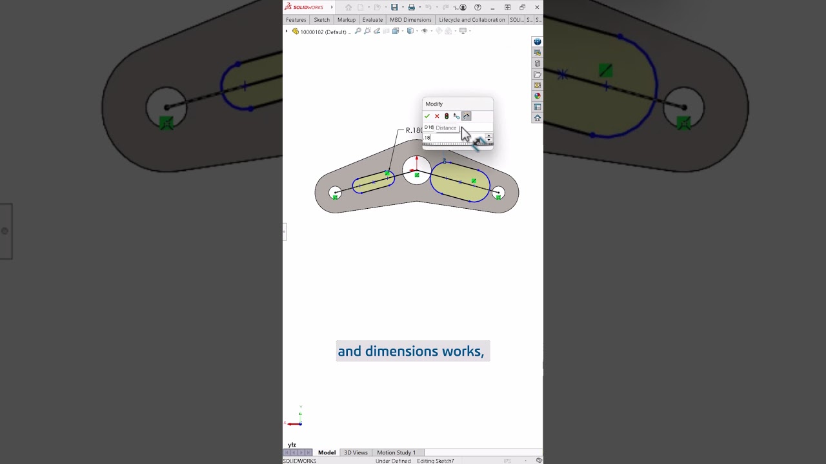Toggle the Mark for drawing button in Modify
Image resolution: width=826 pixels, height=464 pixels.
pyautogui.click(x=467, y=116)
